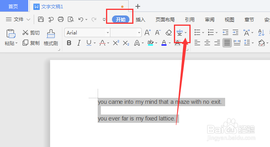
Task: Click the text effects outlined A icon
Action: (137, 43)
